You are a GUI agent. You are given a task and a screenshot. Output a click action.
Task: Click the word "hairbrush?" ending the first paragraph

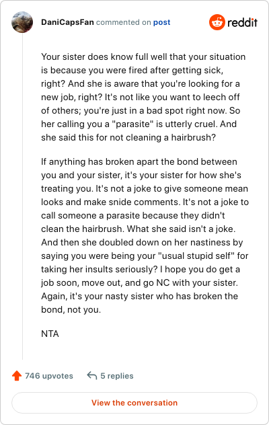click(194, 137)
